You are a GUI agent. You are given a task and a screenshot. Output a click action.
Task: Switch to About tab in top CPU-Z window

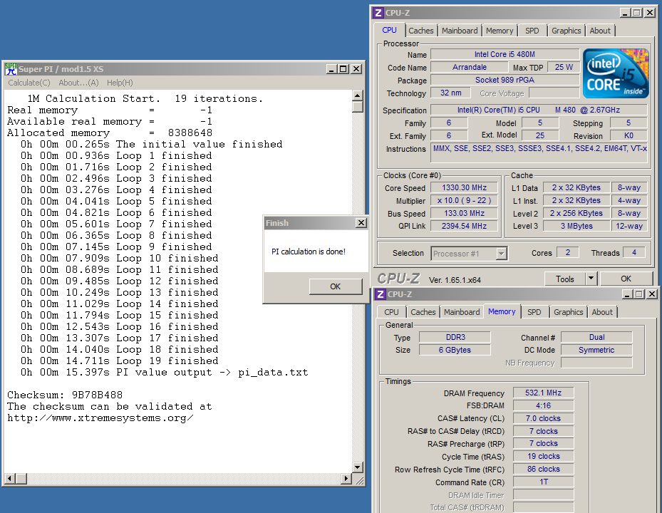tap(600, 31)
